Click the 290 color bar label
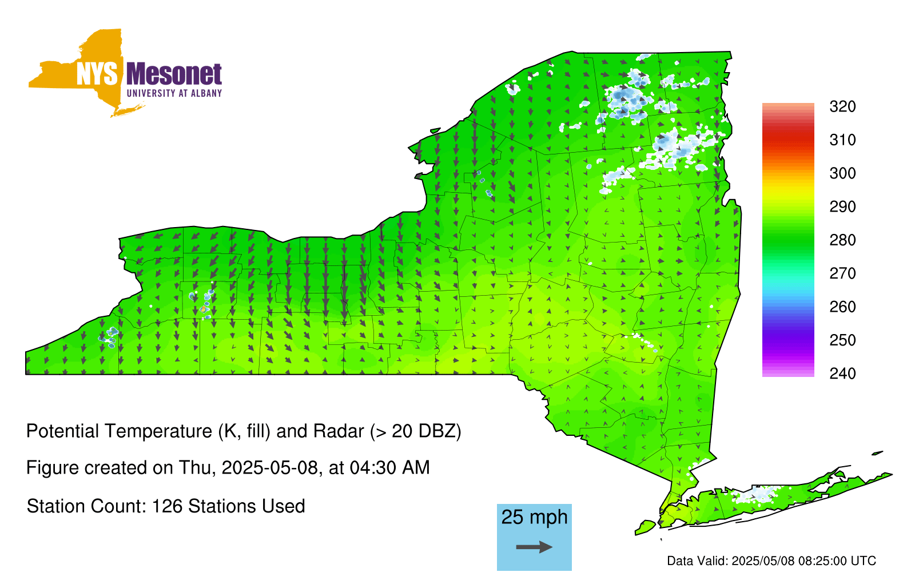The width and height of the screenshot is (915, 572). click(x=842, y=206)
